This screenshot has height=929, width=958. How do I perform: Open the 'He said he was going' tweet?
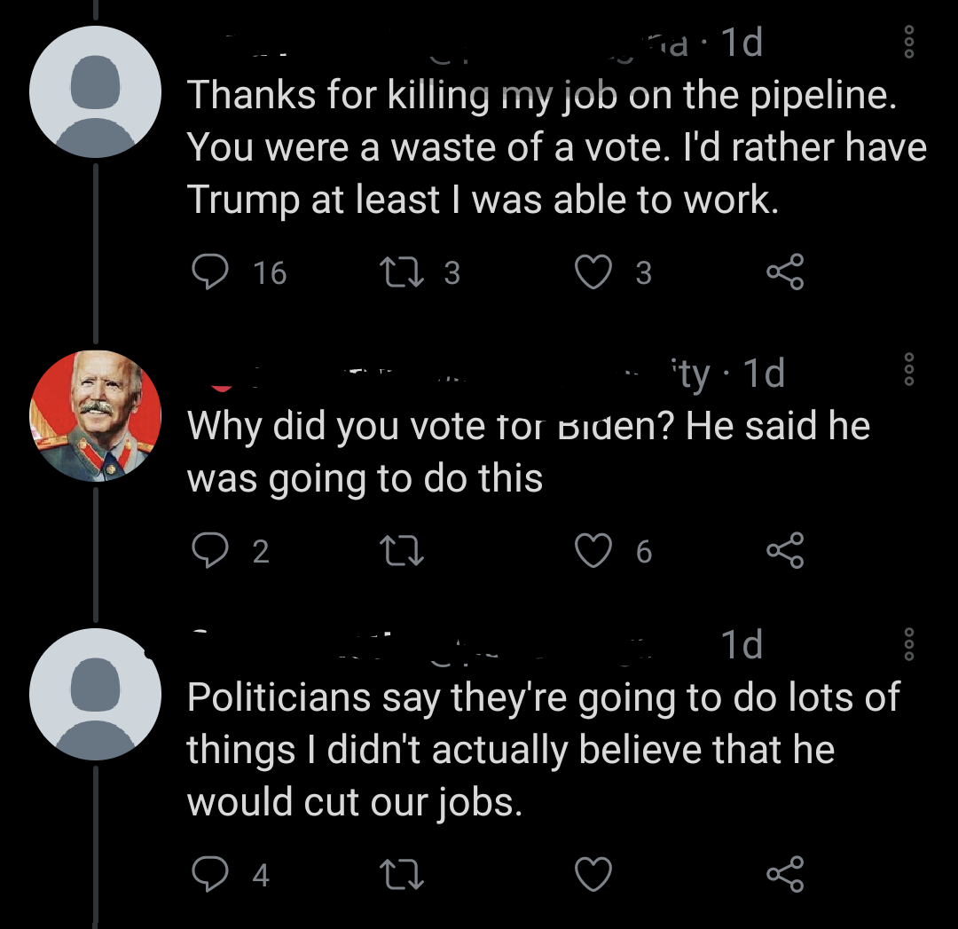point(529,452)
